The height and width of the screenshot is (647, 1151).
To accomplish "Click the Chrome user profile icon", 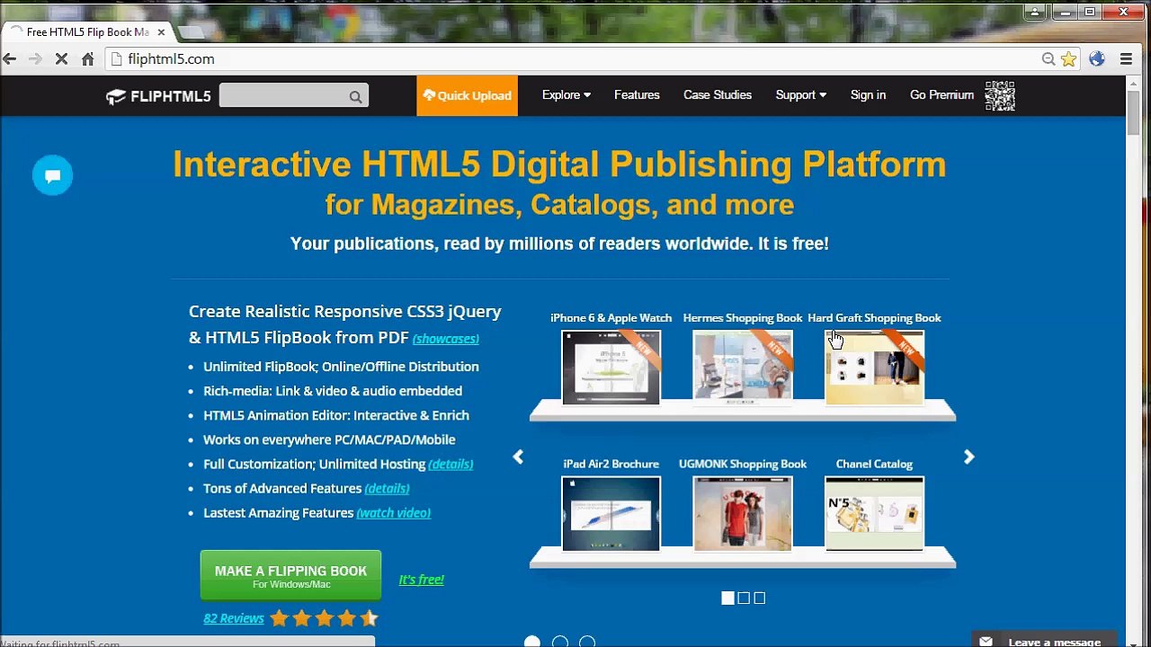I will point(1035,12).
